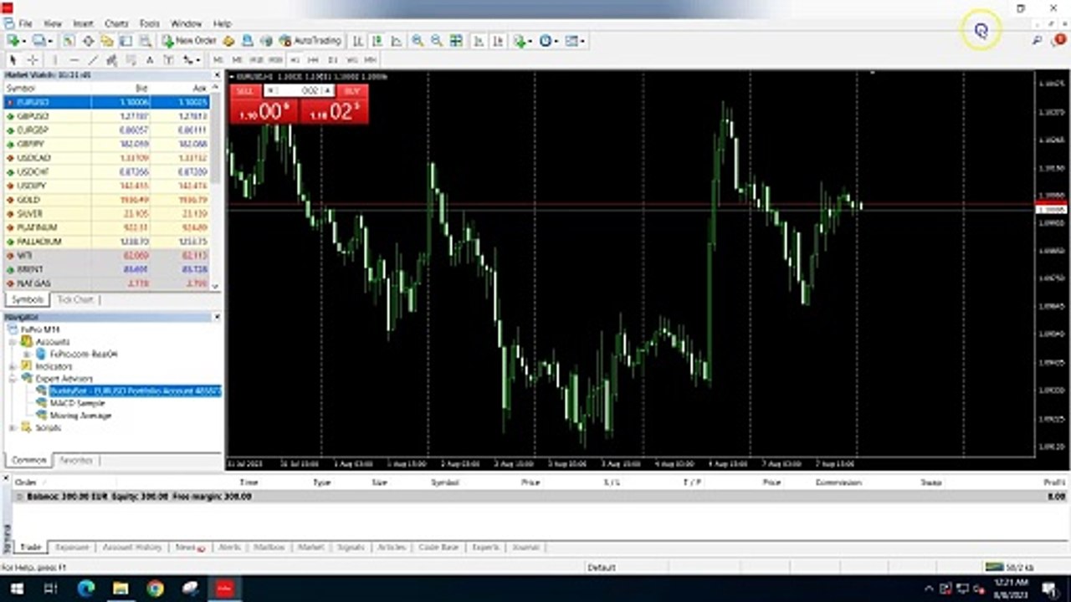1071x602 pixels.
Task: Switch chart to line chart icon
Action: point(397,40)
